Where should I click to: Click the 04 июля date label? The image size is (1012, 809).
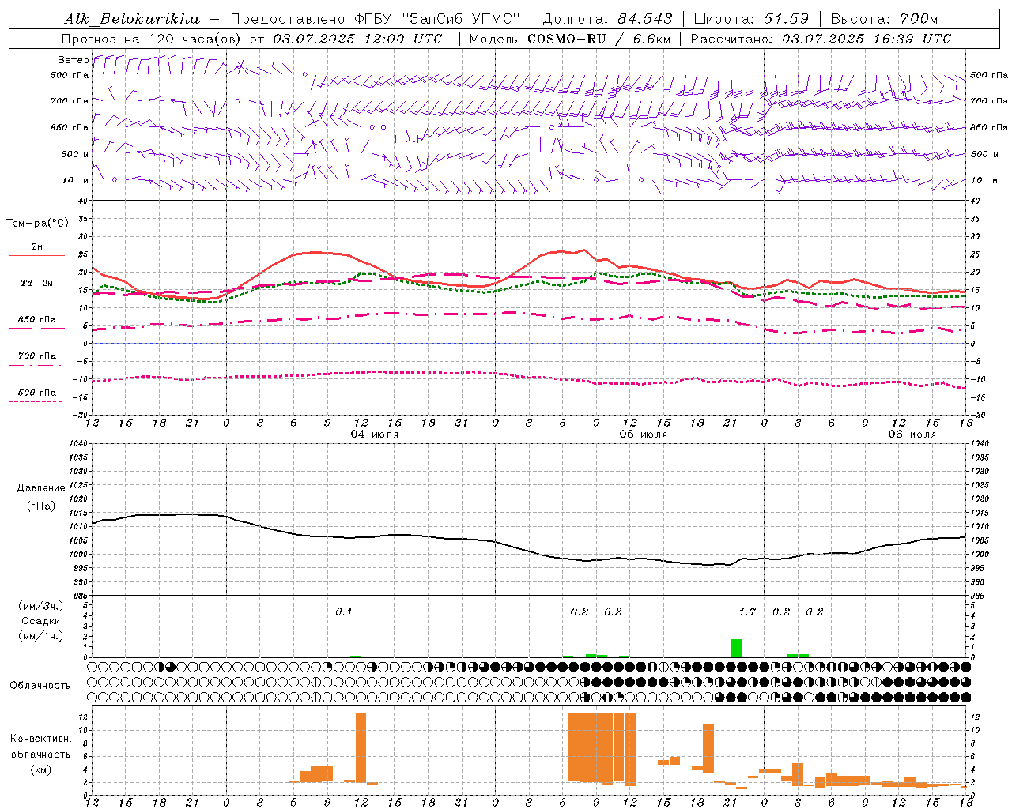375,435
